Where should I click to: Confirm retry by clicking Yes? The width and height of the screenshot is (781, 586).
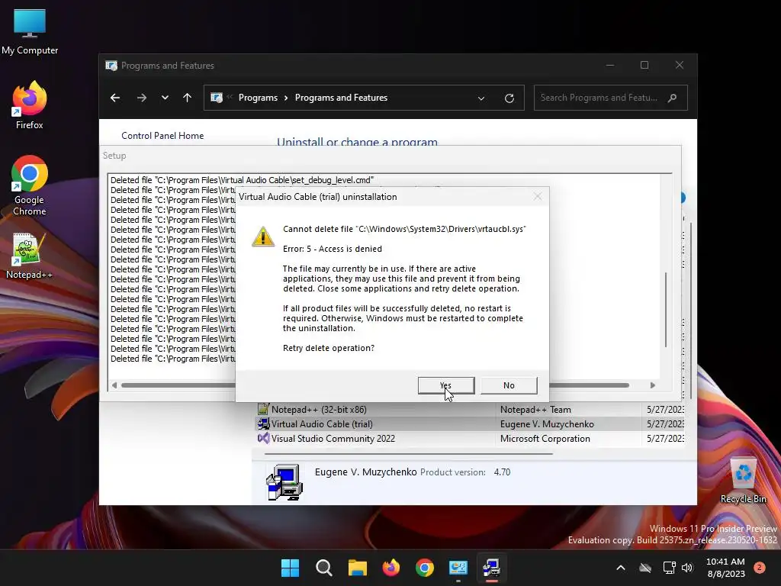coord(445,385)
